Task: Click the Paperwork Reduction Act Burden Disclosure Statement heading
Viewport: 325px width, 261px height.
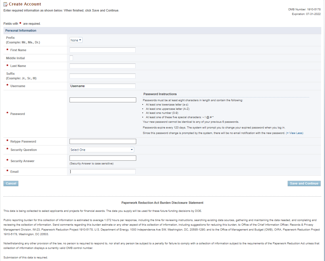Action: tap(162, 203)
